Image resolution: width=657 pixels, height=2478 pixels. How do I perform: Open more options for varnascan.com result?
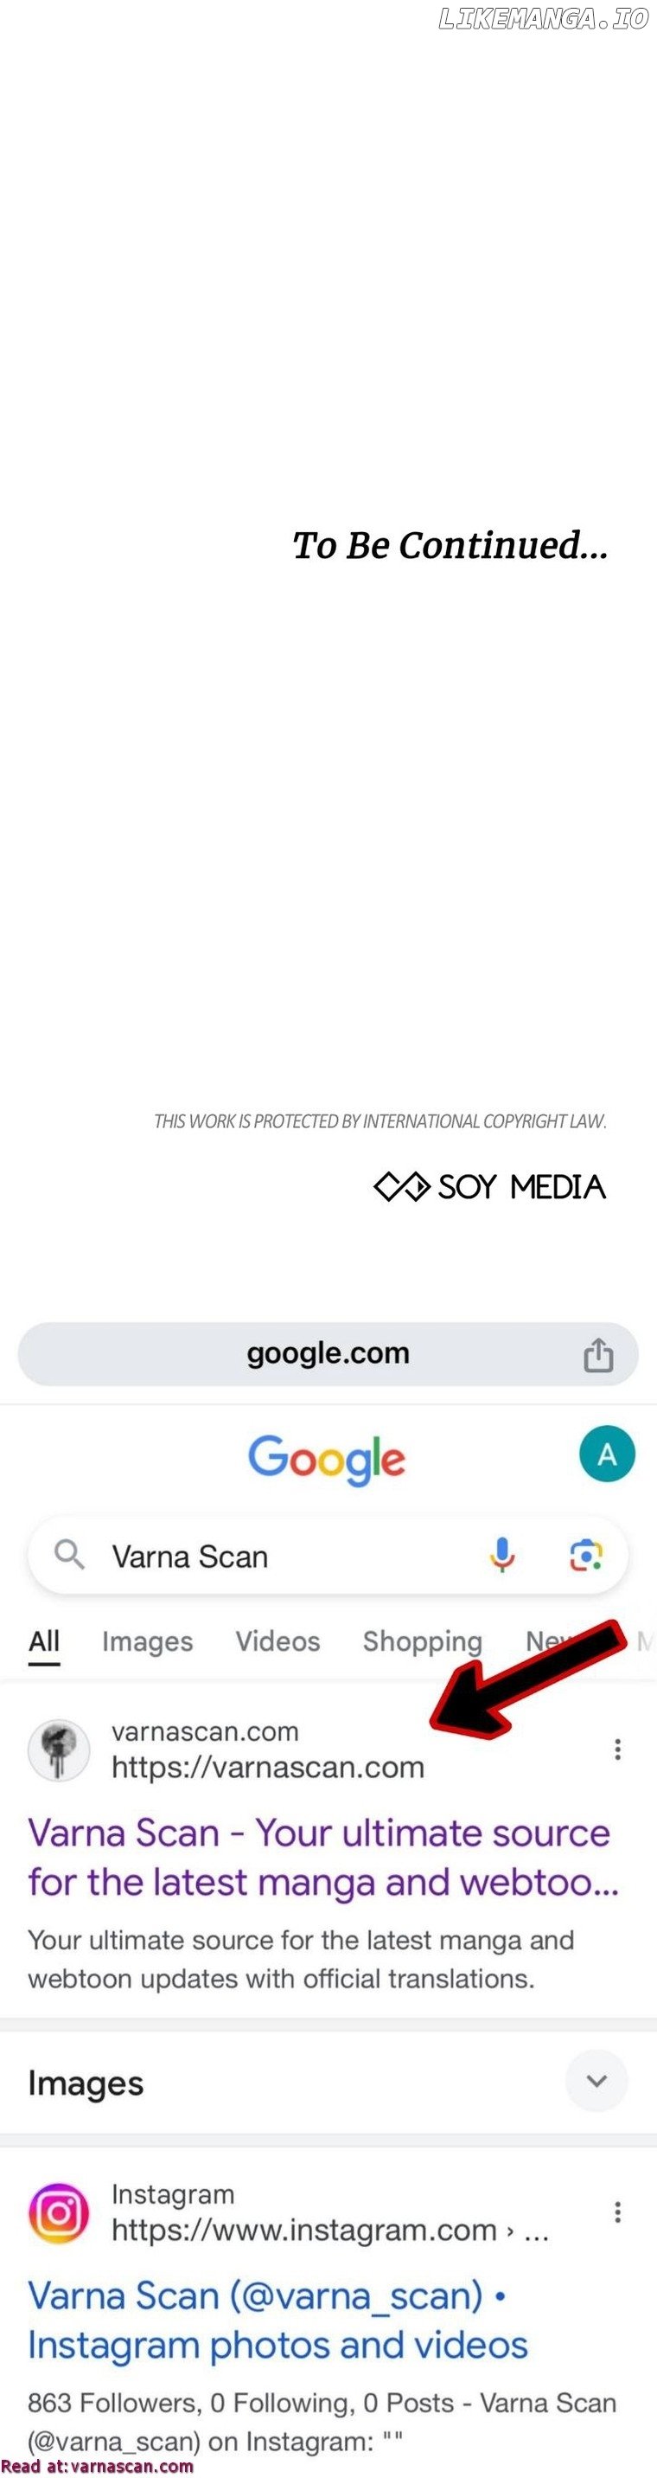[x=617, y=1749]
